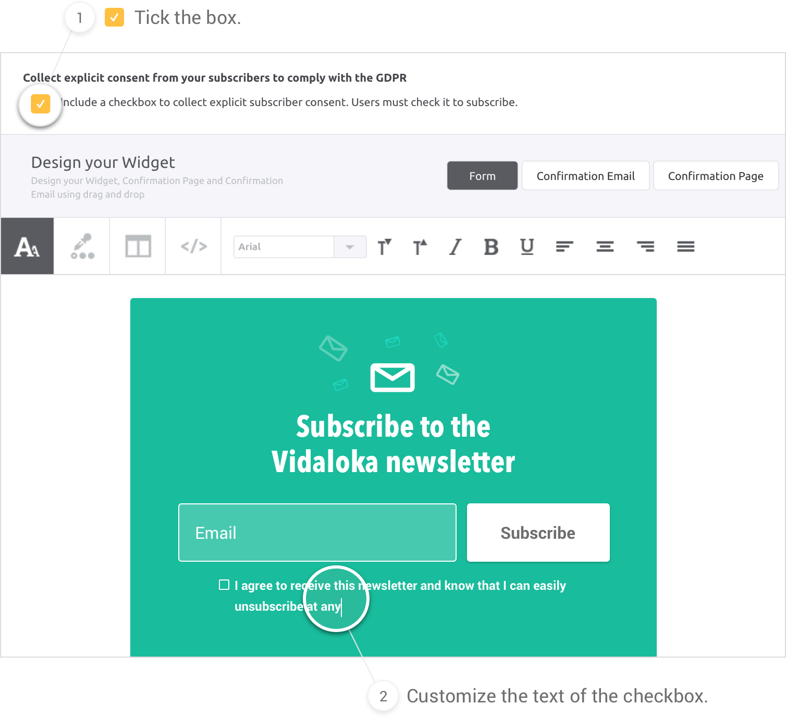Screen dimensions: 786x717
Task: Open the layout columns tab
Action: coord(138,246)
